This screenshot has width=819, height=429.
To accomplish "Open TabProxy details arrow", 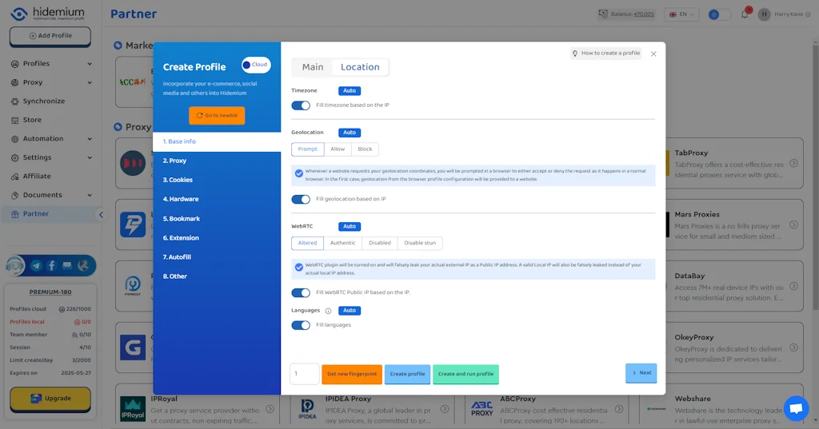I will click(793, 163).
